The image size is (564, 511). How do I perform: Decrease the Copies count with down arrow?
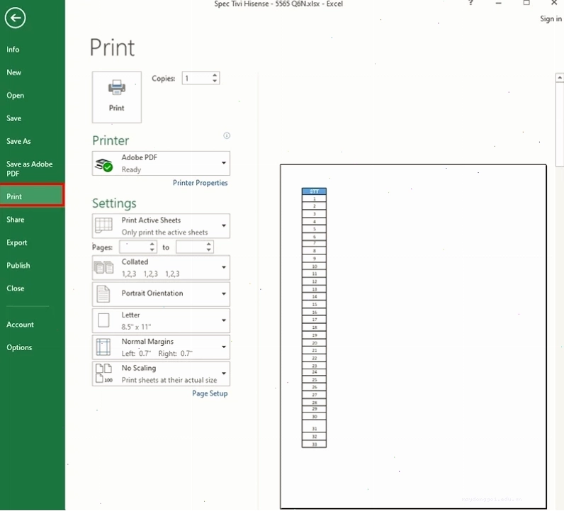(x=215, y=81)
